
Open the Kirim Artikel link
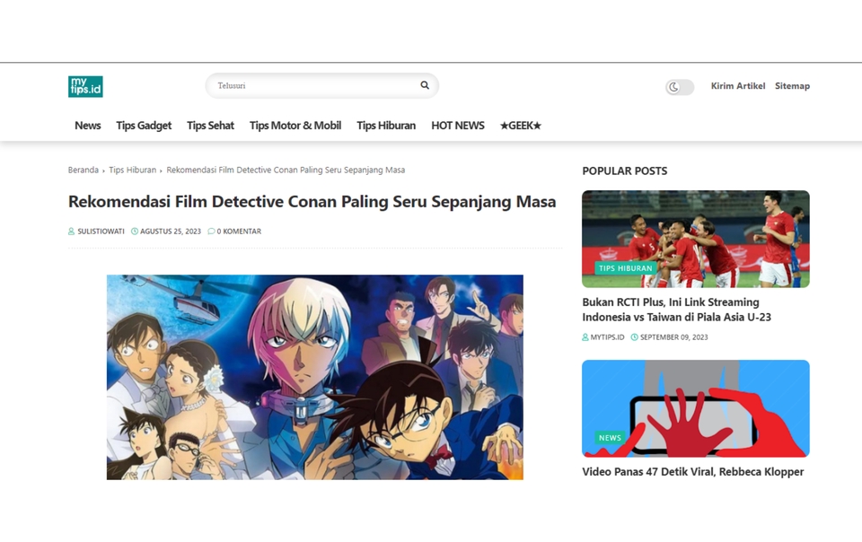(x=738, y=85)
